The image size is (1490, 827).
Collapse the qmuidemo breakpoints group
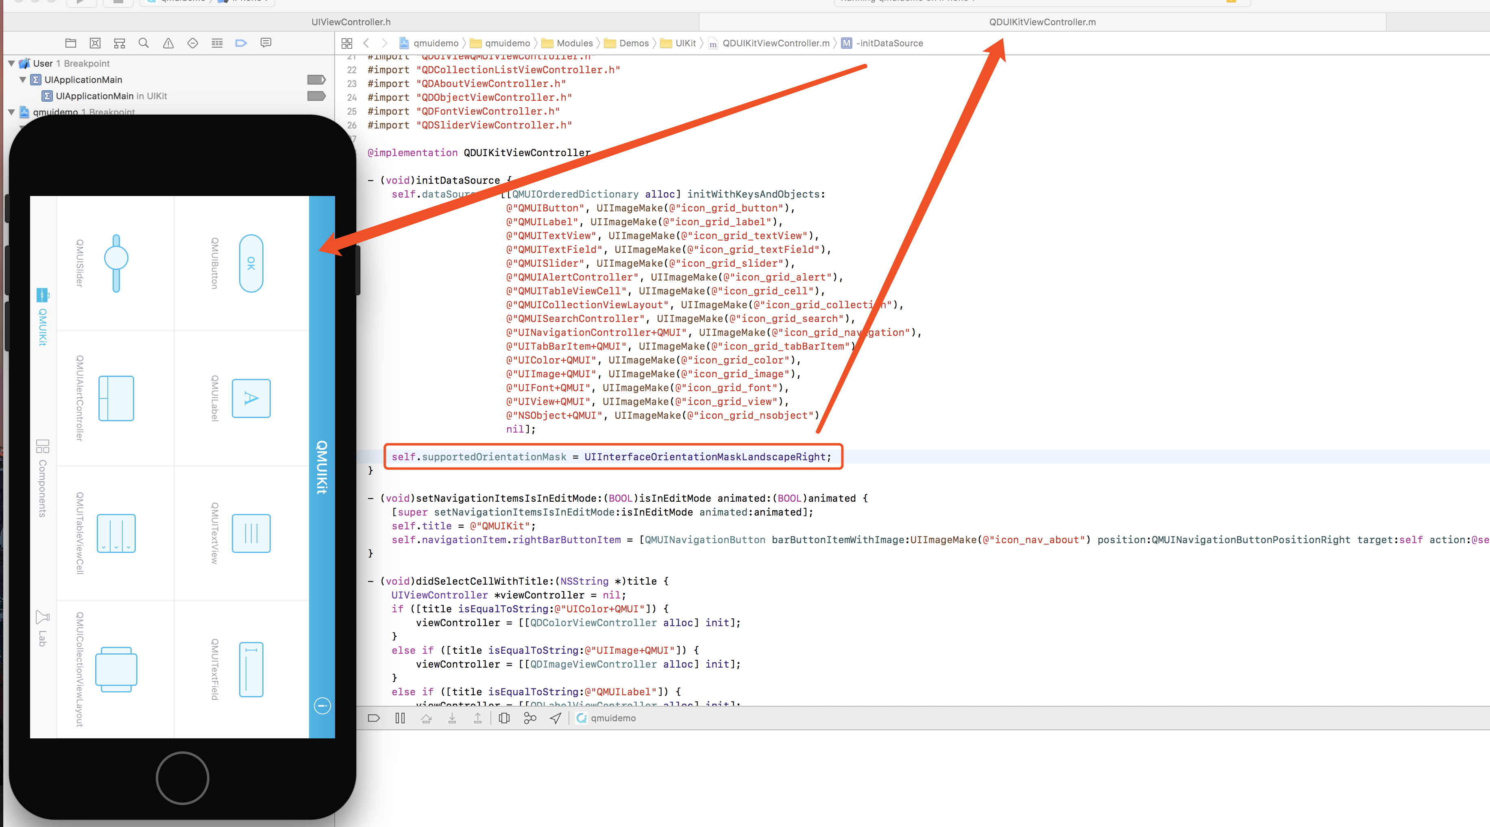click(x=11, y=112)
